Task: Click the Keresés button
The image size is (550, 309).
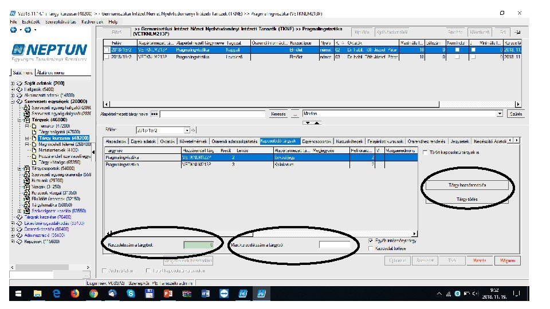Action: pos(278,114)
